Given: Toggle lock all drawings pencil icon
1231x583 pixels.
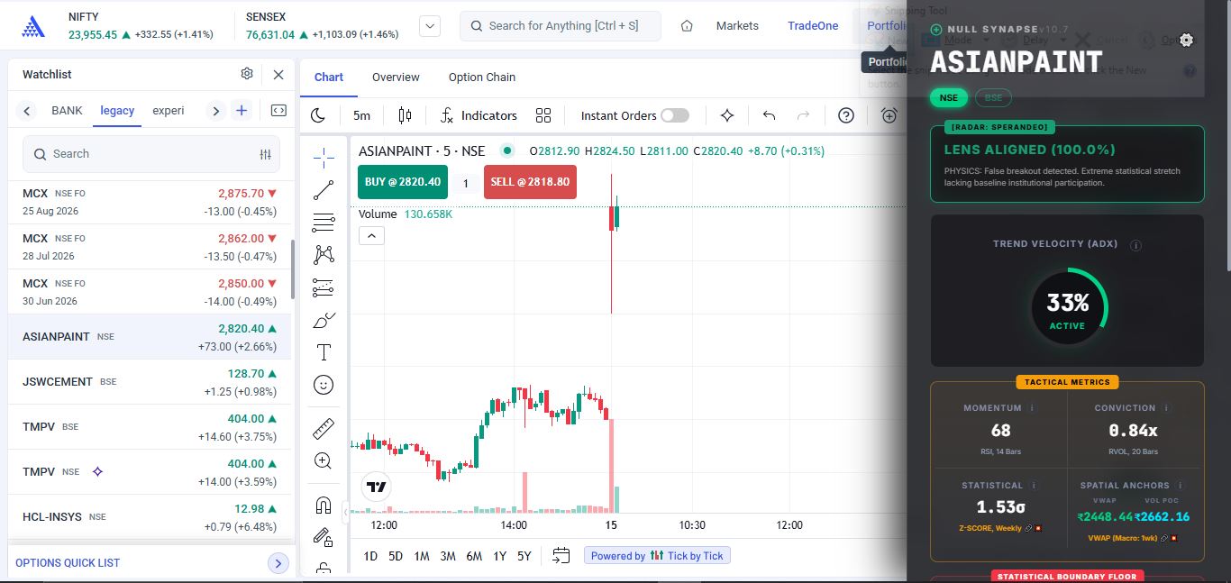Looking at the screenshot, I should pyautogui.click(x=324, y=537).
